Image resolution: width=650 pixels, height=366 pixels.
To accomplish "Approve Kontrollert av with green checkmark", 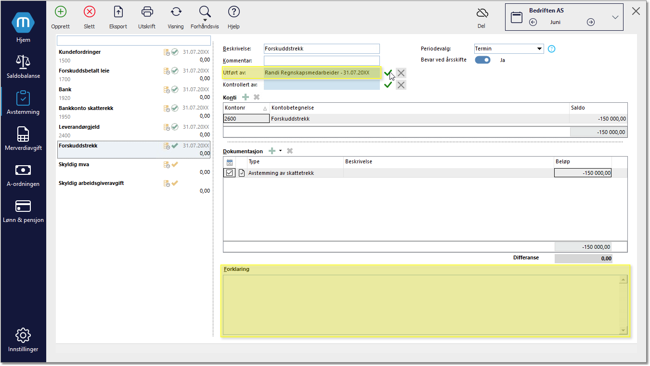I will [388, 85].
